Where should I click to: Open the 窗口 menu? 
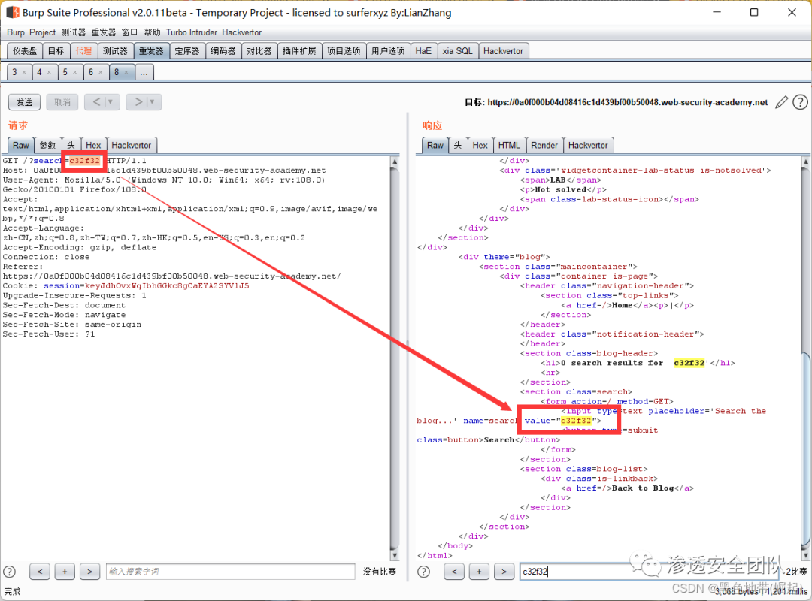(129, 32)
